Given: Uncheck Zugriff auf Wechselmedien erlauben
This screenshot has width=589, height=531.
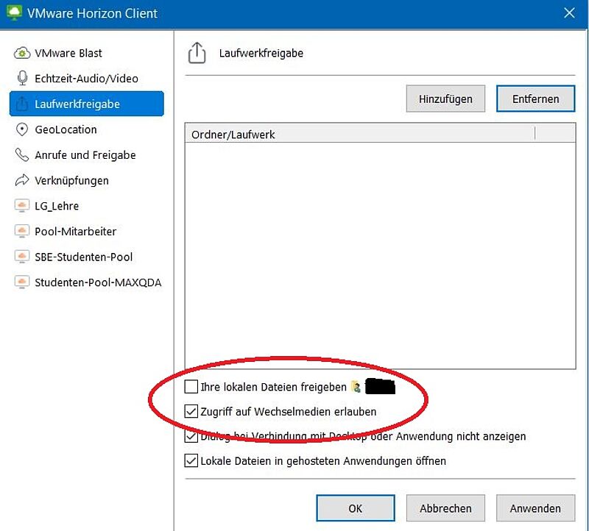Looking at the screenshot, I should (x=191, y=411).
